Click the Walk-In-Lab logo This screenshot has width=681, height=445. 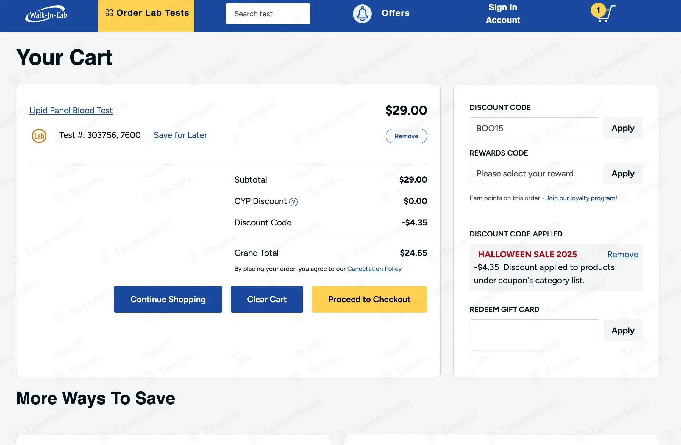point(46,14)
